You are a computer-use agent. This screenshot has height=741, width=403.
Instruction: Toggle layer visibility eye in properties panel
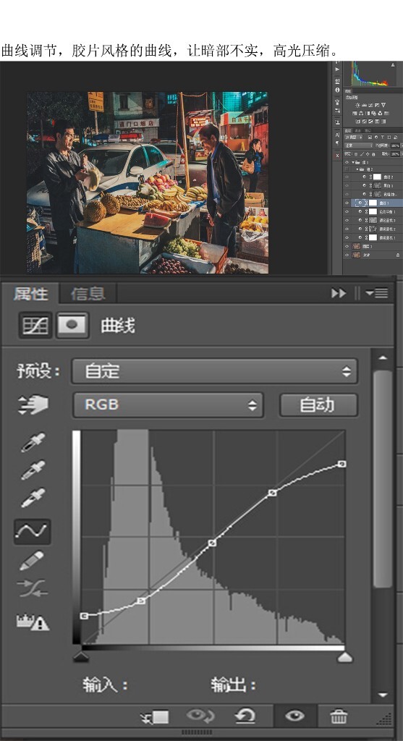(294, 716)
